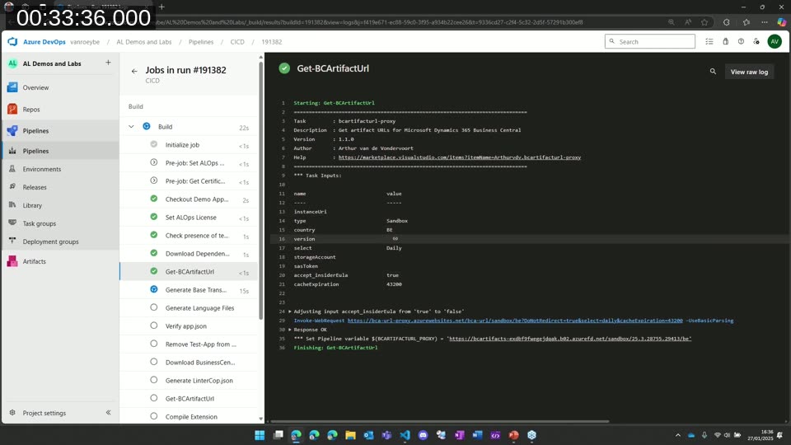Image resolution: width=791 pixels, height=445 pixels.
Task: Click the Search input field in header
Action: [x=650, y=41]
